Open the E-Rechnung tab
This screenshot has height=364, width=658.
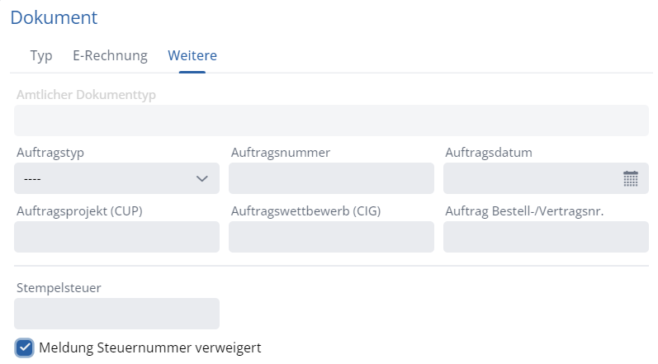tap(110, 56)
